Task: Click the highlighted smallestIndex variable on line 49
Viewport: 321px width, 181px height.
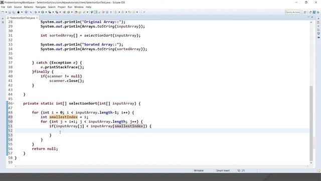Action: [64, 117]
